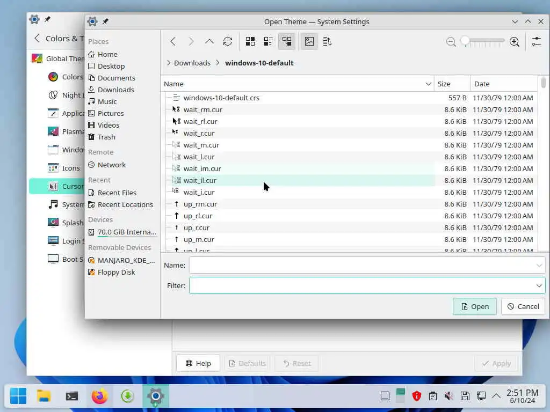The width and height of the screenshot is (550, 412).
Task: Open the MANJARO_KDE removable device
Action: tap(122, 260)
